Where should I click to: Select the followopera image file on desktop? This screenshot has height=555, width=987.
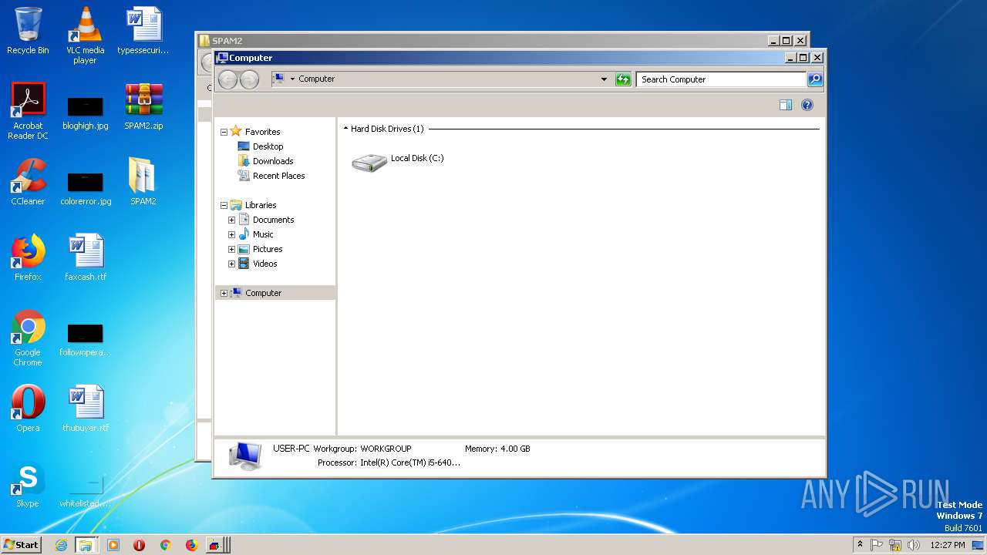point(85,338)
